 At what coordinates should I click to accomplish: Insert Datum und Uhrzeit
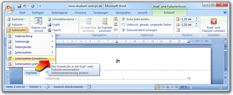pos(39,25)
